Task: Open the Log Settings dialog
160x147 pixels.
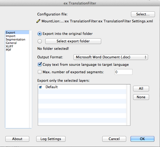Action: click(x=51, y=139)
